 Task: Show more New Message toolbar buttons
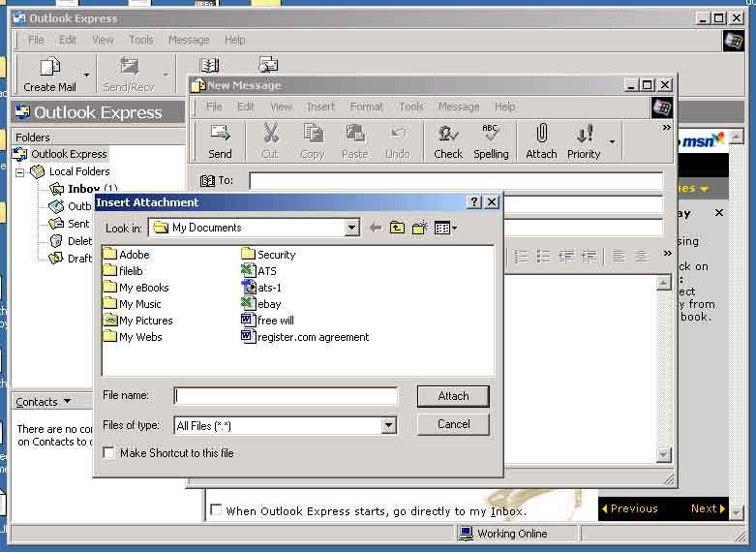point(666,128)
